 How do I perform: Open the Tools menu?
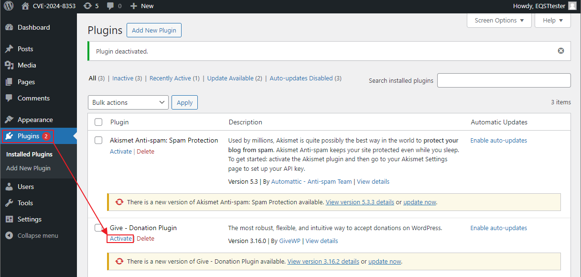25,203
